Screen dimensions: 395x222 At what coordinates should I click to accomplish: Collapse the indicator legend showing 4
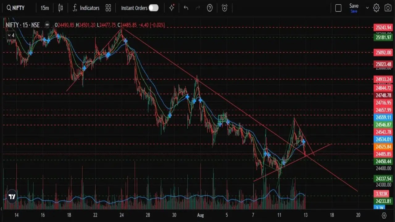coord(11,35)
